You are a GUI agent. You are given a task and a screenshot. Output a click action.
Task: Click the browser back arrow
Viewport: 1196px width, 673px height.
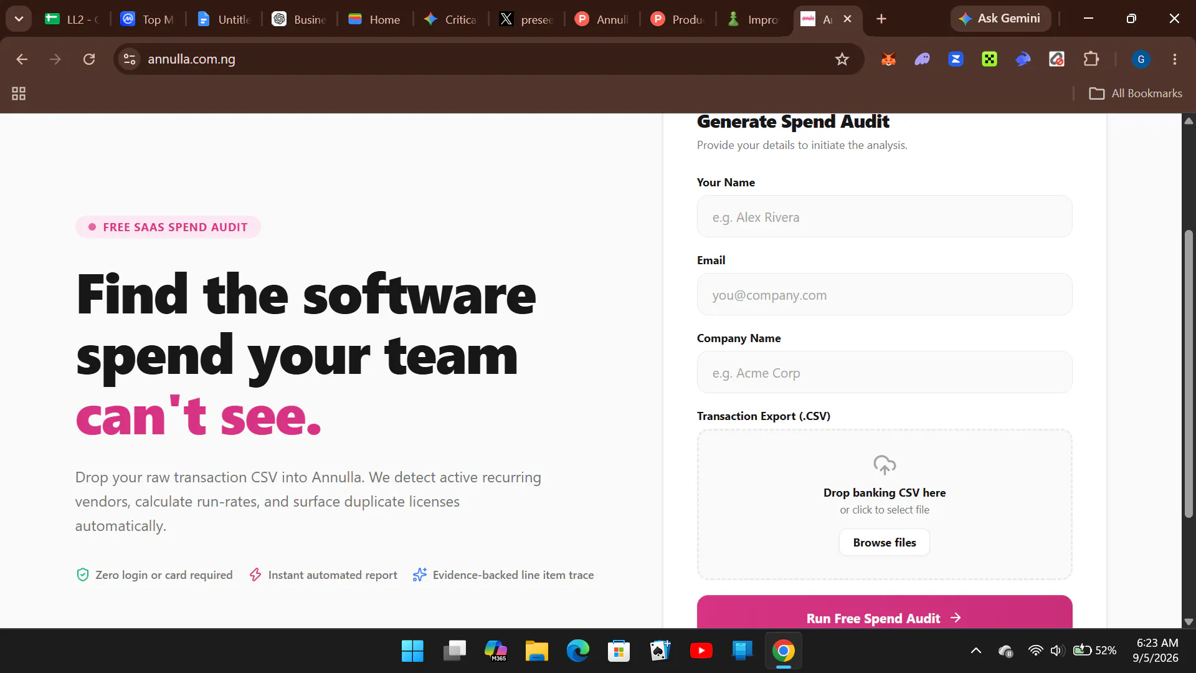tap(22, 59)
